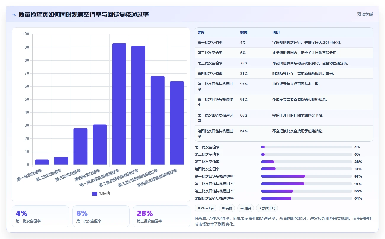The height and width of the screenshot is (239, 385).
Task: Click the 双轴关联 label in the header
Action: tap(365, 14)
